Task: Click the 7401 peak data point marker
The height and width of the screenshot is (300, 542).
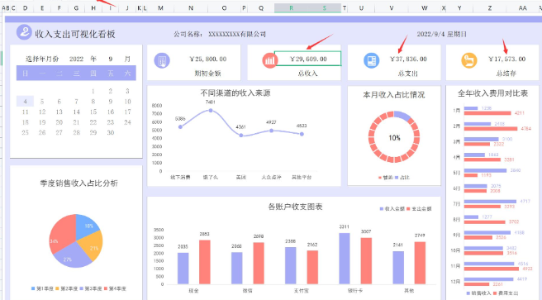Action: 211,111
